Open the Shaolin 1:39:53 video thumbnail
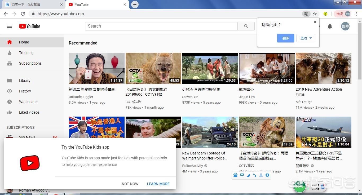The image size is (362, 195). coord(210,68)
